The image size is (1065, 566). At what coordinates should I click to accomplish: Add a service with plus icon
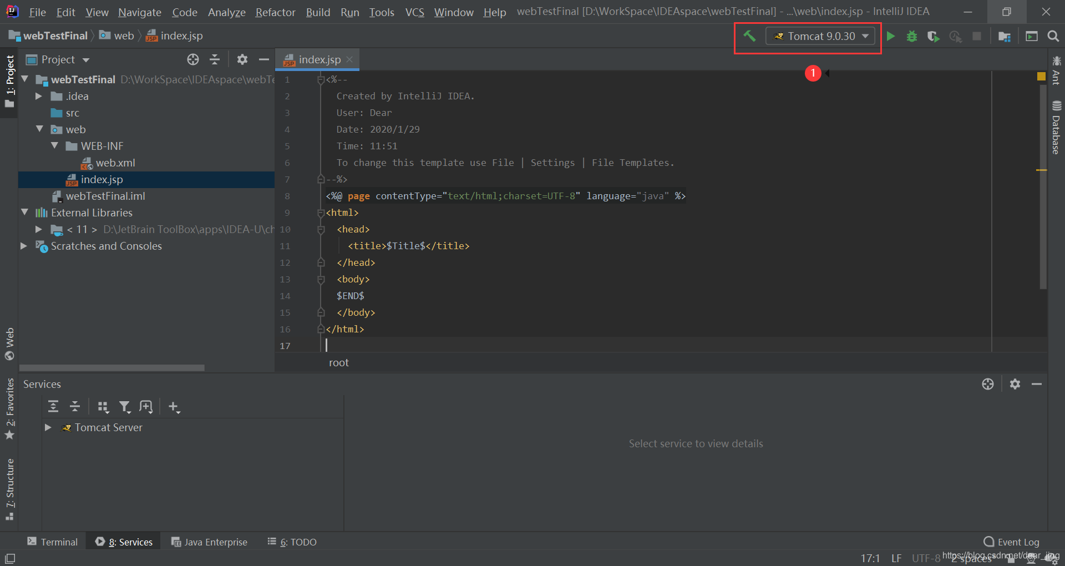pos(174,407)
